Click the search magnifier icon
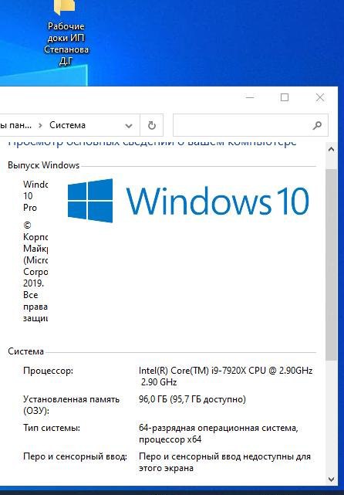344x495 pixels. point(317,125)
